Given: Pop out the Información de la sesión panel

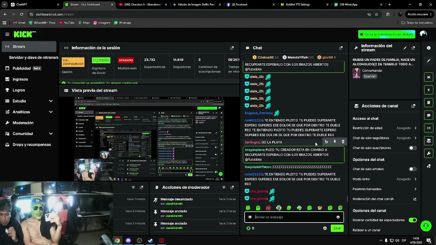Looking at the screenshot, I should (232, 48).
